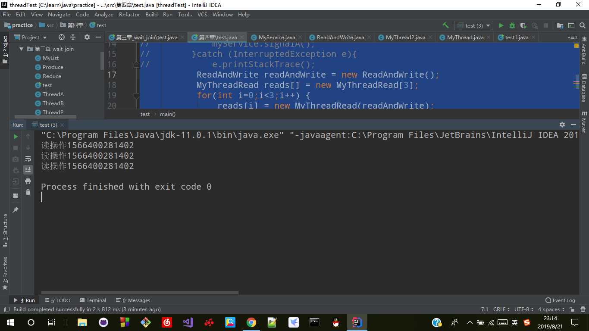Hide the Run tool window
The width and height of the screenshot is (589, 331).
click(574, 125)
